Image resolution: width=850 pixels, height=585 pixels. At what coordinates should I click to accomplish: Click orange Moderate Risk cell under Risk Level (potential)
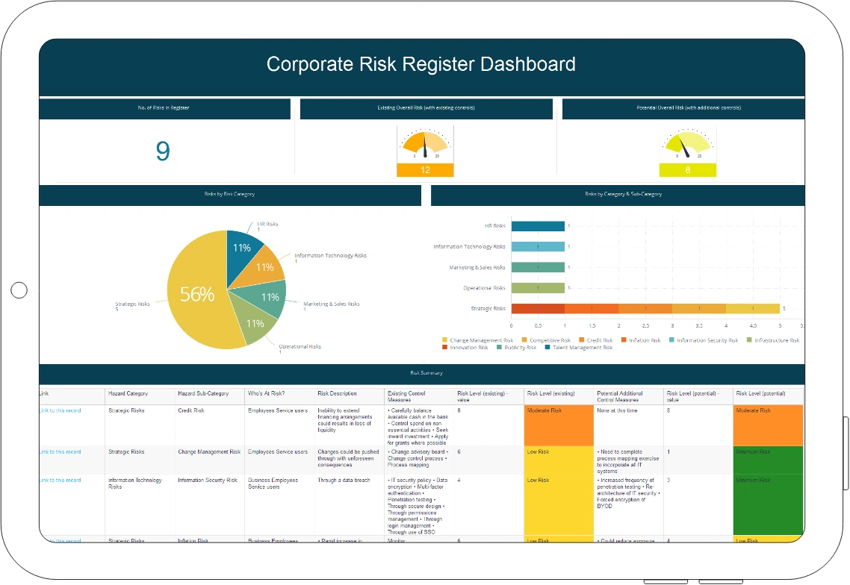pos(768,425)
